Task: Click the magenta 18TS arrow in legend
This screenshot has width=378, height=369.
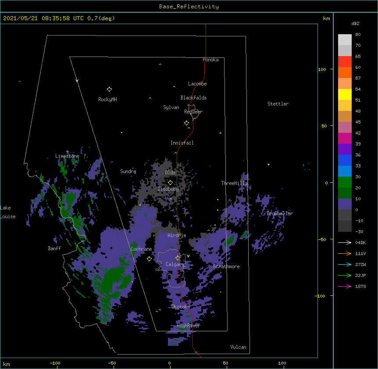Action: pyautogui.click(x=345, y=286)
